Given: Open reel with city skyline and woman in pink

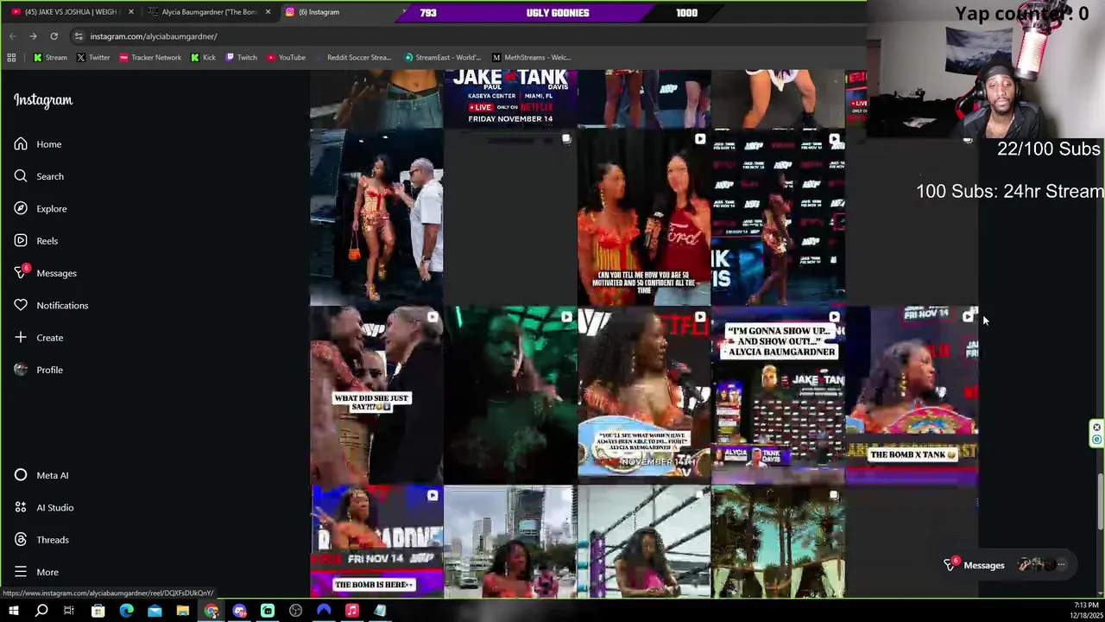Looking at the screenshot, I should (510, 542).
